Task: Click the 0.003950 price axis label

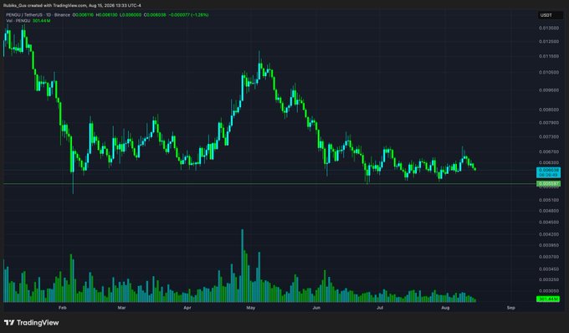Action: pos(549,245)
